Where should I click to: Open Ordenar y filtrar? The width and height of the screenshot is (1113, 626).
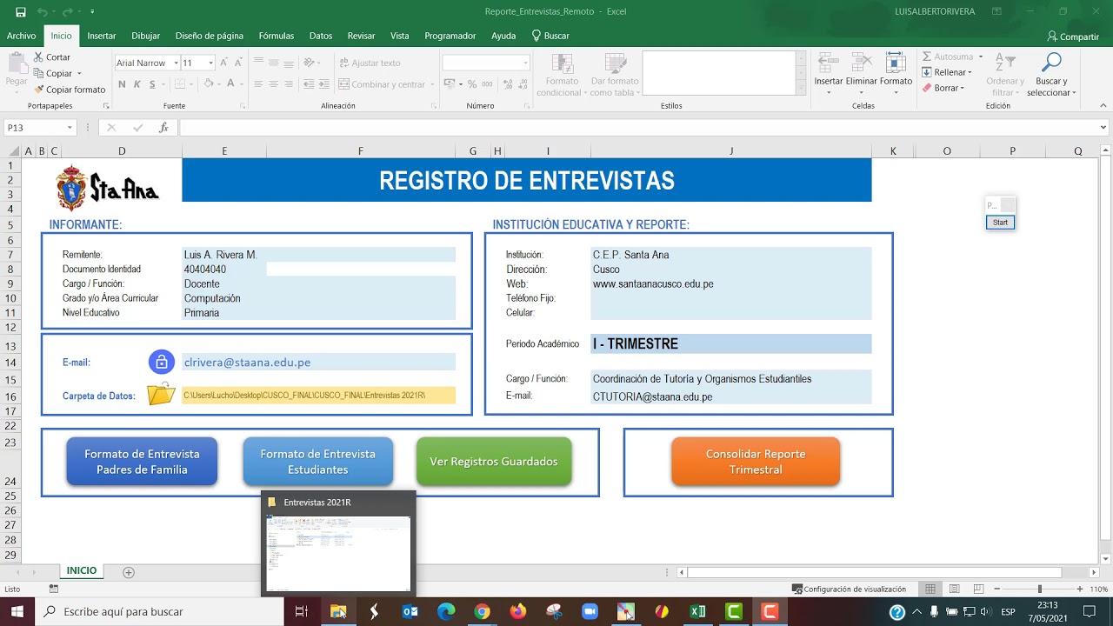(1005, 75)
